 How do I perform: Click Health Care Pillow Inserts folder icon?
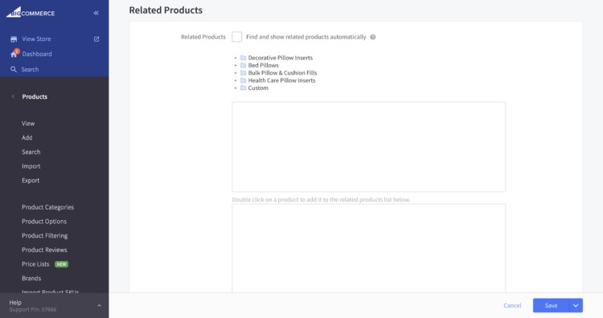(x=243, y=80)
